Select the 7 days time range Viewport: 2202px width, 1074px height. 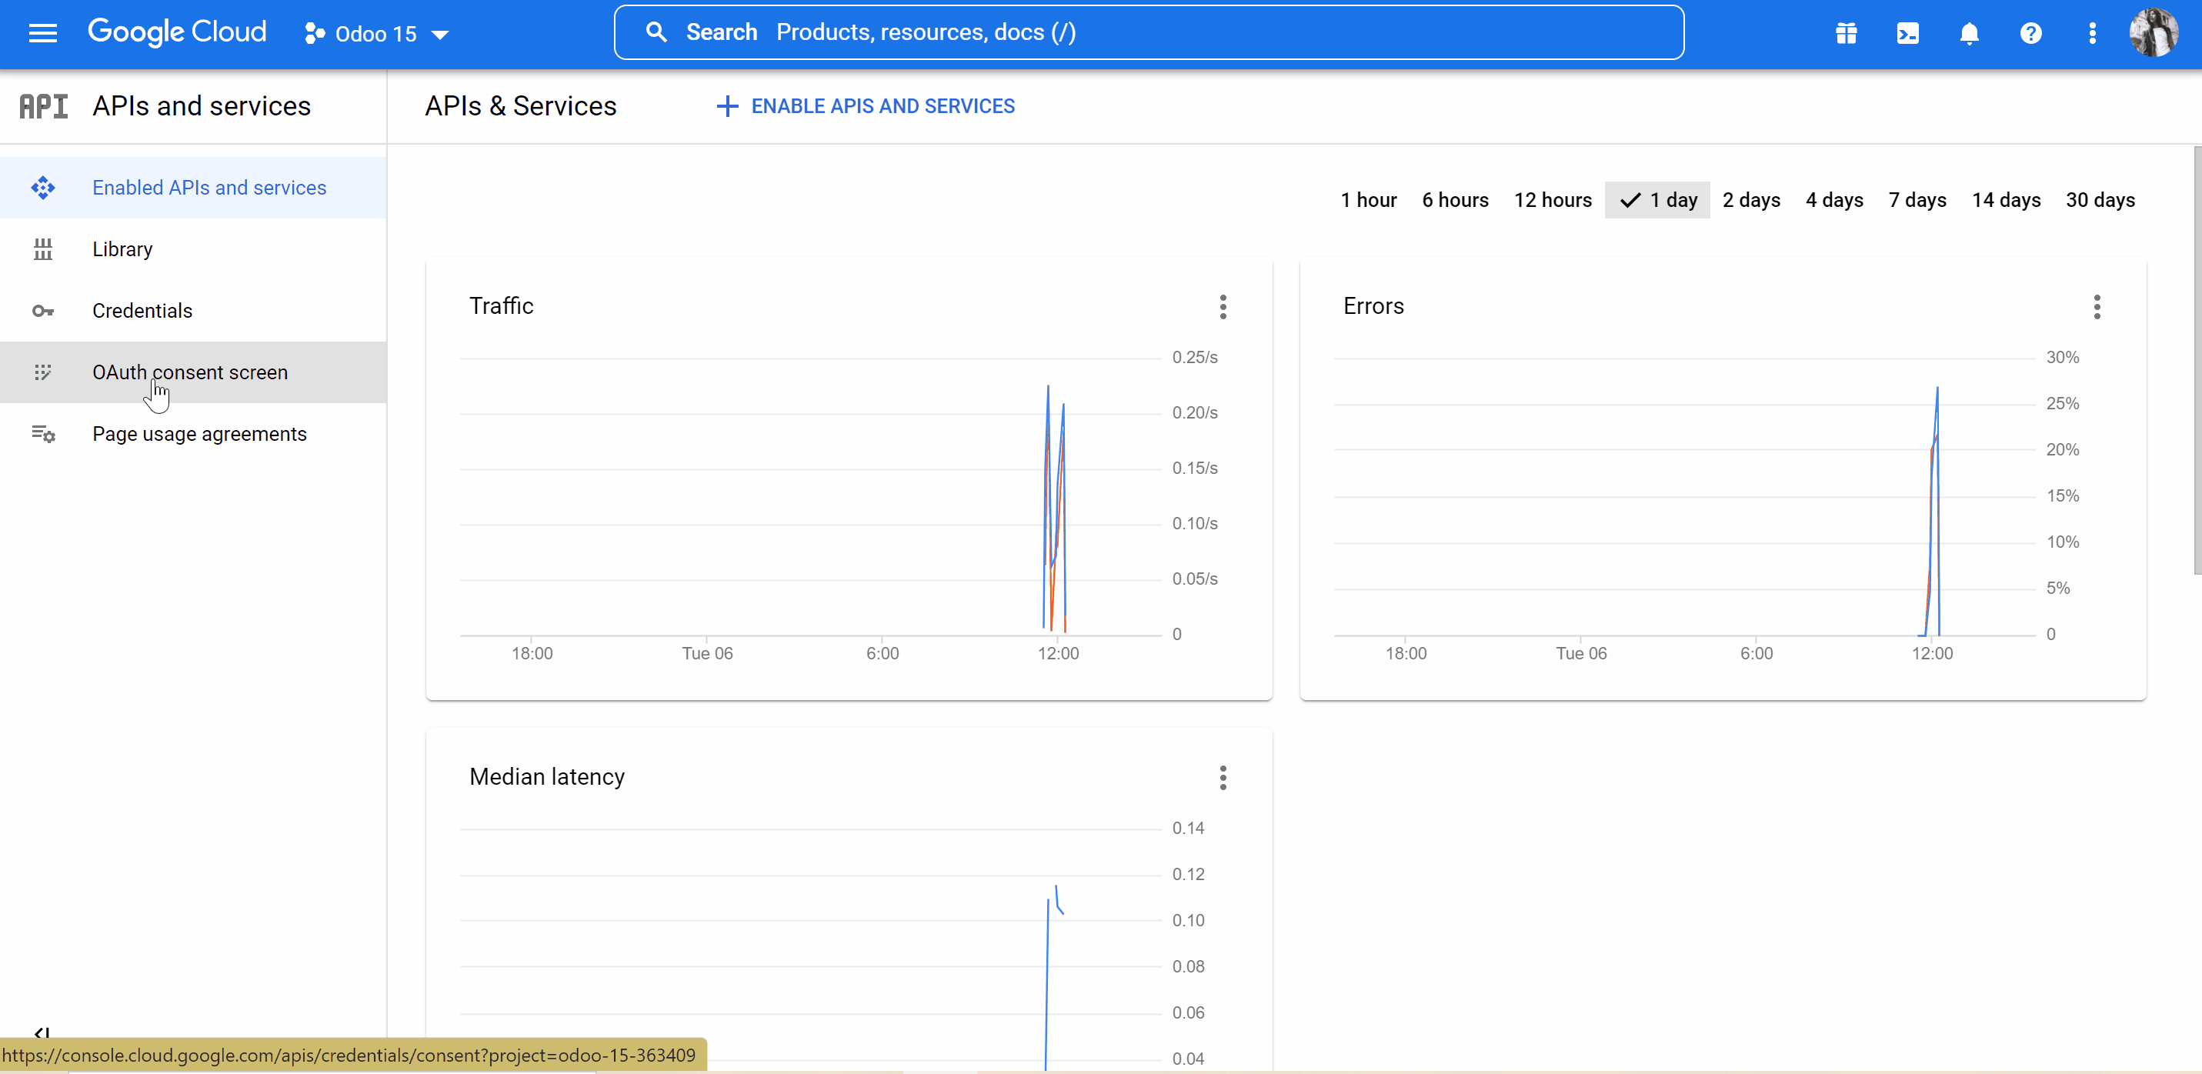click(1917, 200)
